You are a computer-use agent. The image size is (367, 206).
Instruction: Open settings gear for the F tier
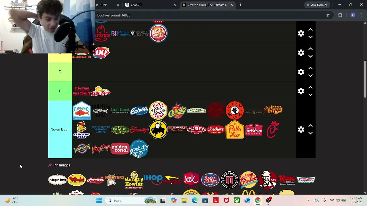(301, 91)
